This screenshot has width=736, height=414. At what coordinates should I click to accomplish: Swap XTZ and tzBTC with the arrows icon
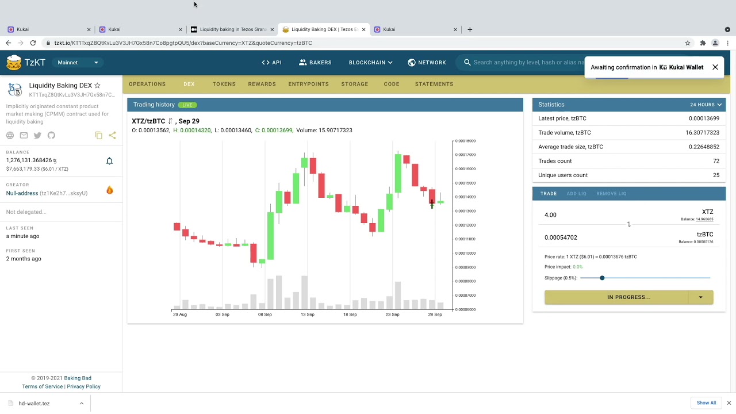(628, 224)
